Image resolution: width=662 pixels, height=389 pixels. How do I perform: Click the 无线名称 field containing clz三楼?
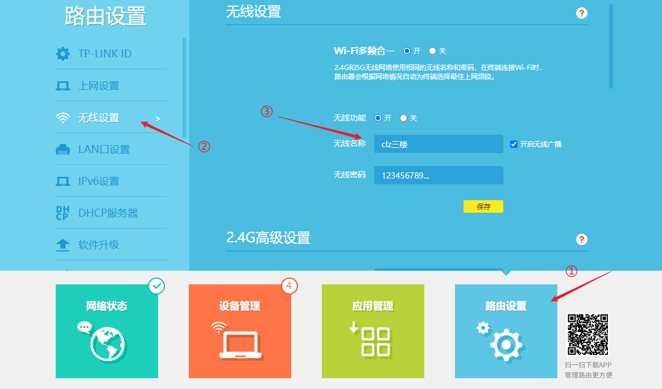coord(438,144)
